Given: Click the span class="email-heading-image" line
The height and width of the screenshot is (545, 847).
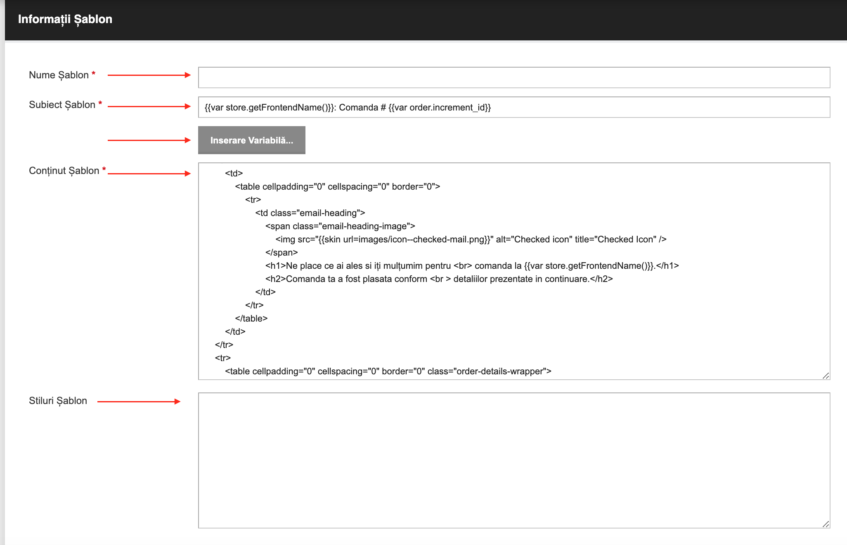Looking at the screenshot, I should pyautogui.click(x=340, y=226).
